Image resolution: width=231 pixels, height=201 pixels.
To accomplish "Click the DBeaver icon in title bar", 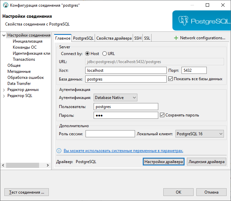I will click(6, 5).
